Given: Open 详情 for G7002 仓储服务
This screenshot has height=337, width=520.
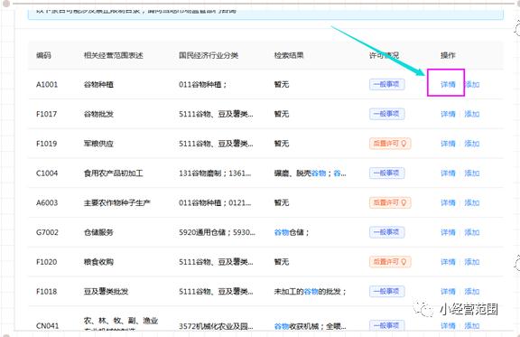Looking at the screenshot, I should click(x=448, y=232).
